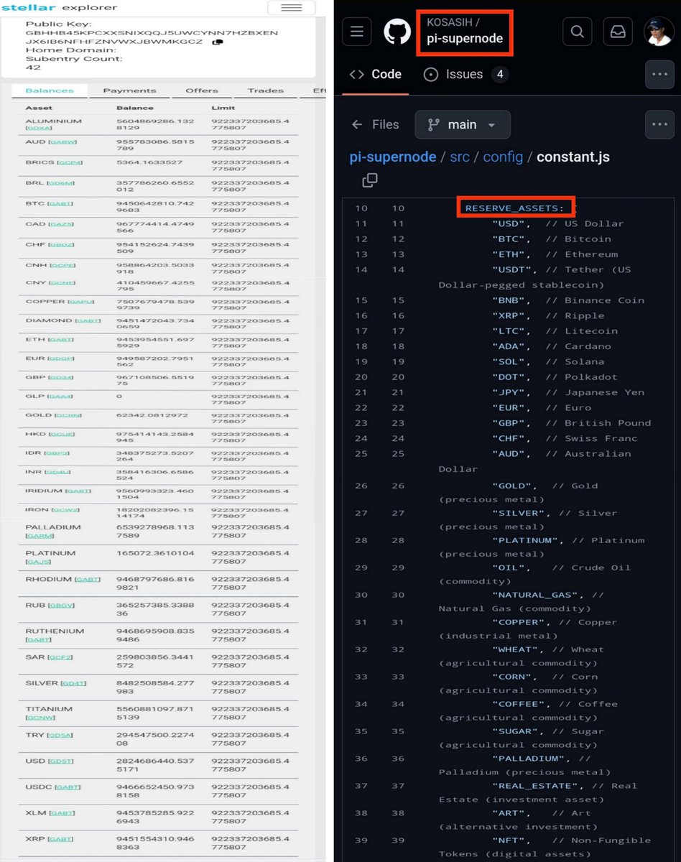Viewport: 681px width, 862px height.
Task: Open the TITANIUM issuer link GCNW
Action: (x=39, y=718)
